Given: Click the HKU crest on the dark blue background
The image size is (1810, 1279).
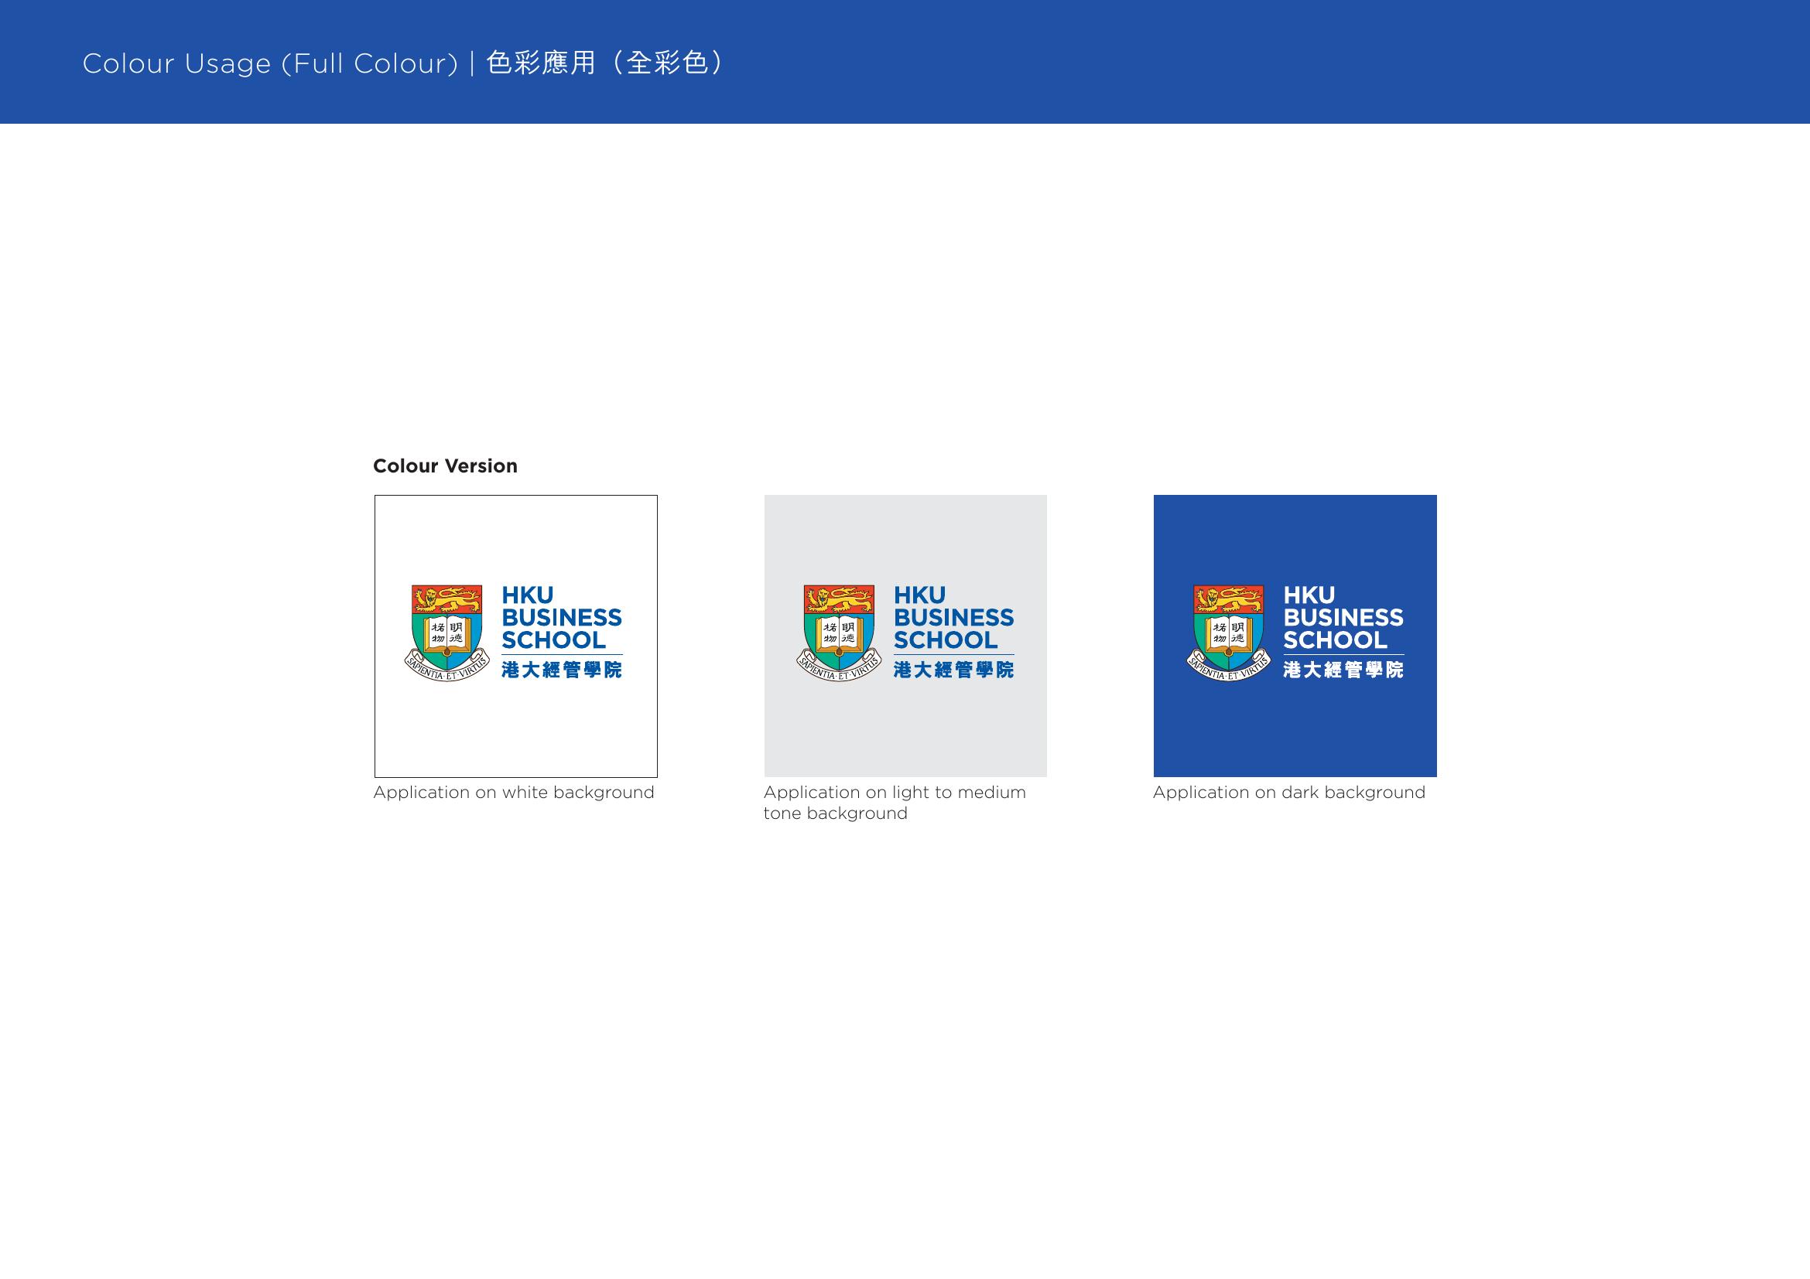Looking at the screenshot, I should point(1228,633).
